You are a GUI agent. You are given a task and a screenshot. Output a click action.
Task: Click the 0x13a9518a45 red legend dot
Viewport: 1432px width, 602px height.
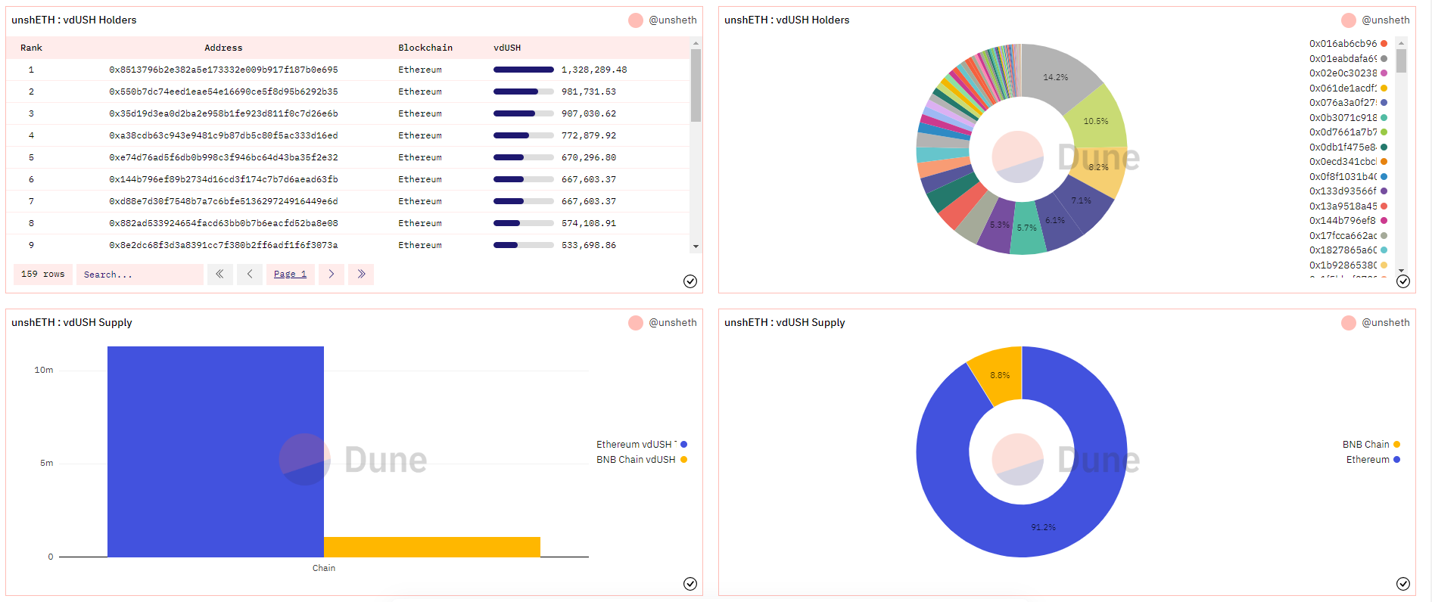tap(1384, 206)
